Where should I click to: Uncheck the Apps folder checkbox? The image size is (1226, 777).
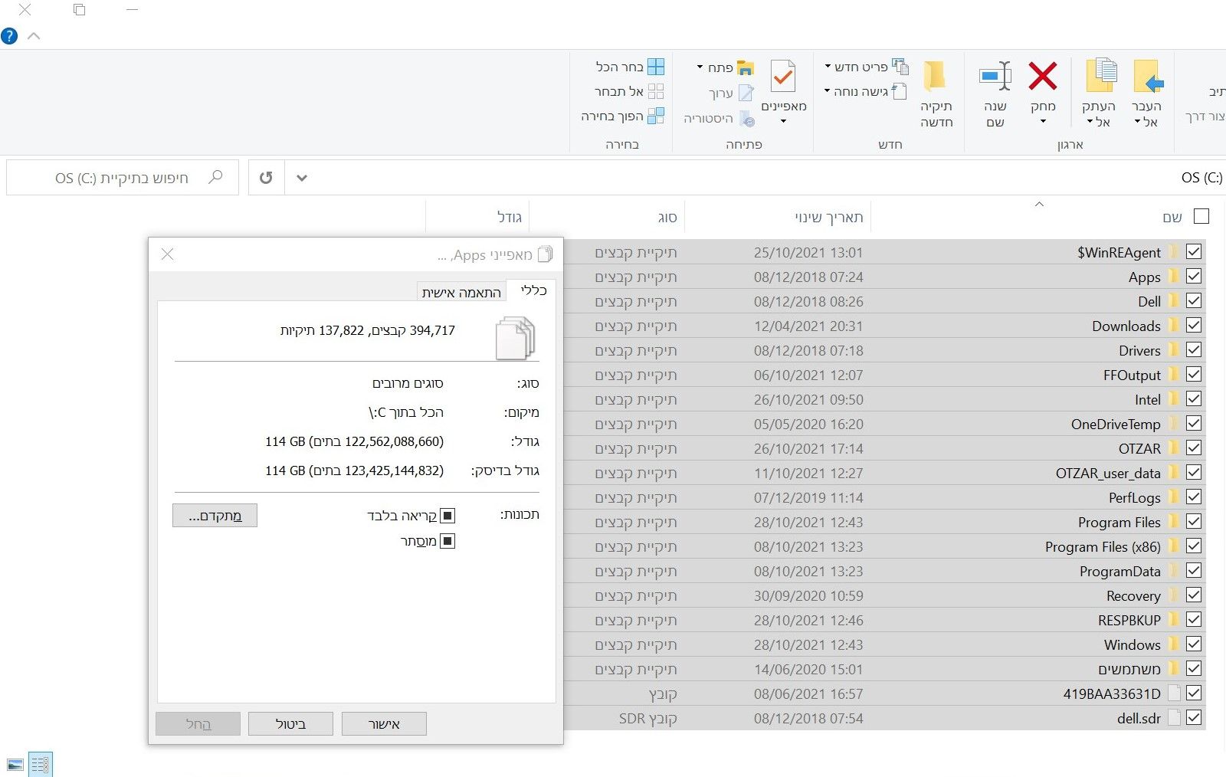[x=1194, y=276]
